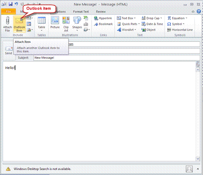This screenshot has height=175, width=203.
Task: Click the Picture insert icon
Action: click(x=55, y=20)
